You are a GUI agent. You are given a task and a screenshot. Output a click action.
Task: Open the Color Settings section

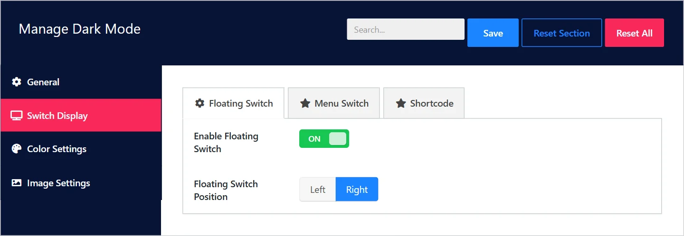81,149
